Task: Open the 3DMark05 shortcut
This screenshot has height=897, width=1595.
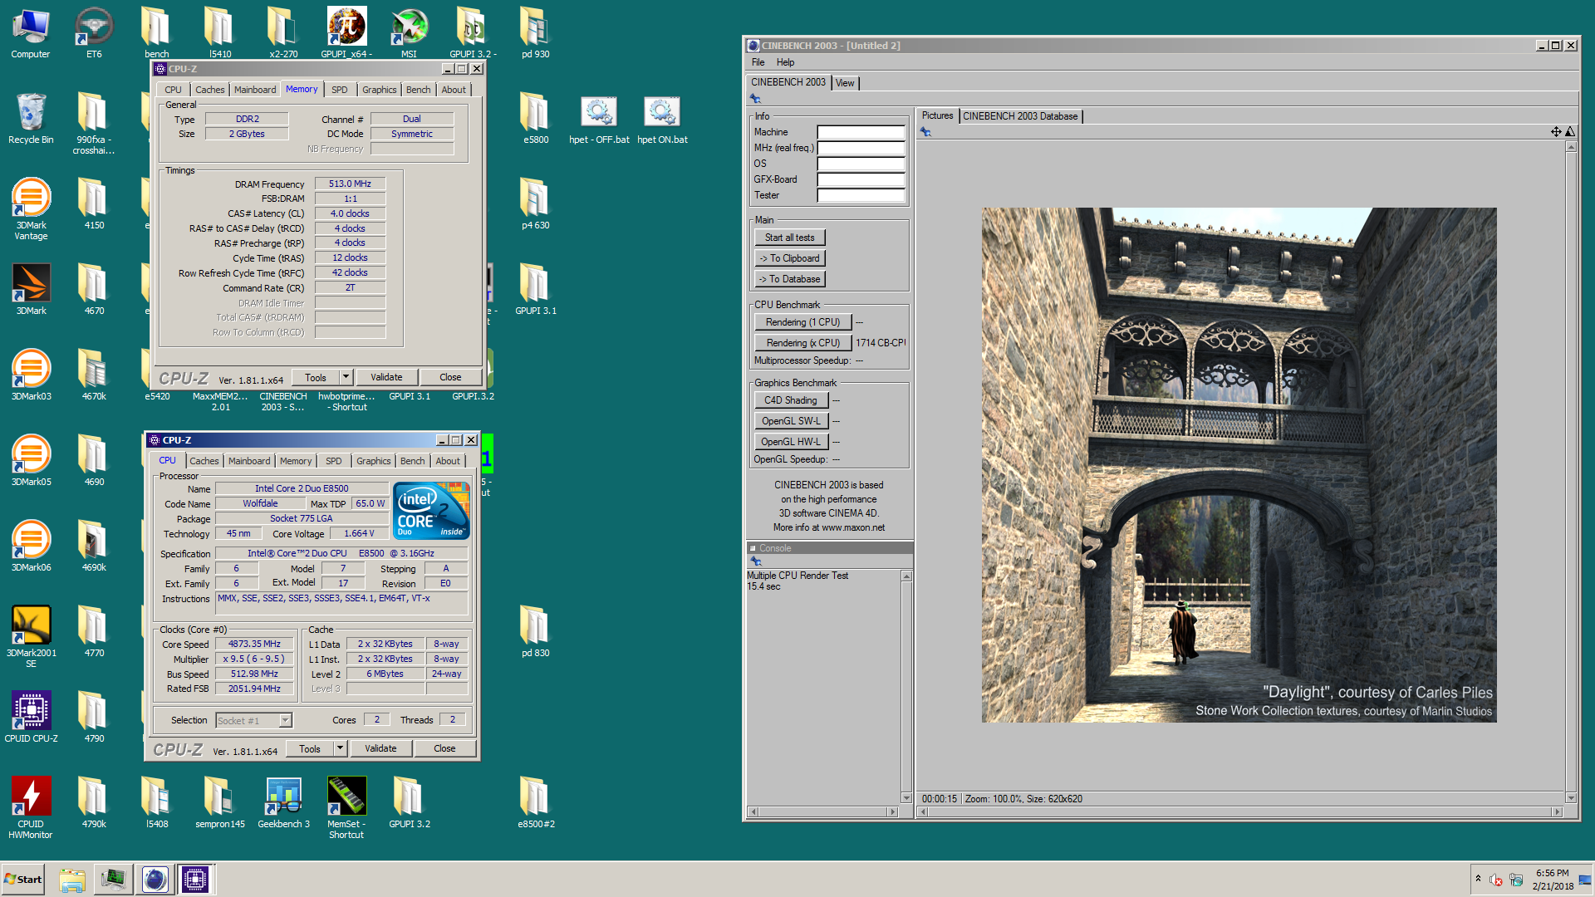Action: point(31,461)
